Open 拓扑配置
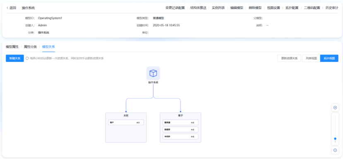 (x=292, y=8)
